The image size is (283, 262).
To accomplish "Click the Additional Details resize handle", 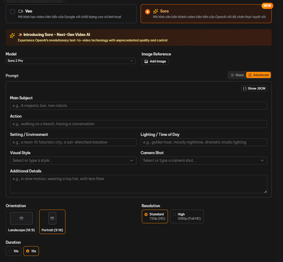I will 265,192.
